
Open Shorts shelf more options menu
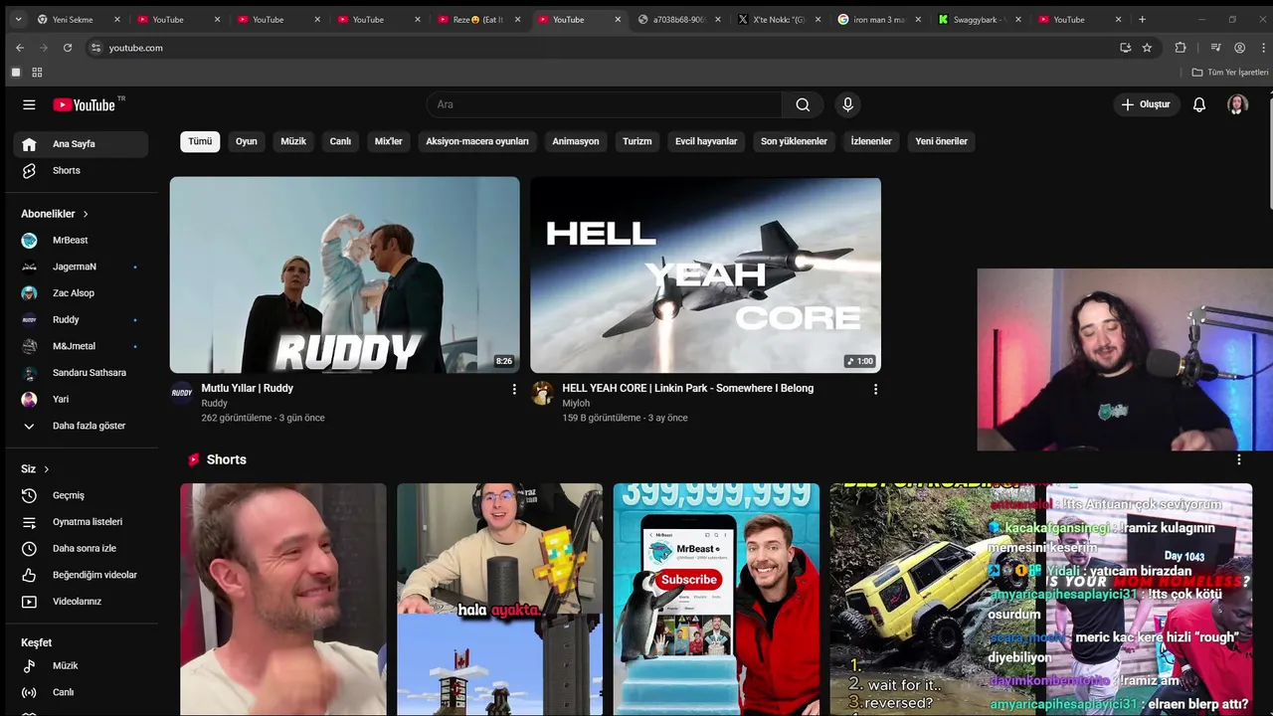[1238, 459]
